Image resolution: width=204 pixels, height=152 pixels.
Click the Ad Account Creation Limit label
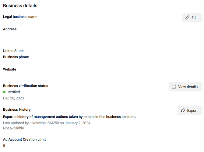click(x=24, y=140)
